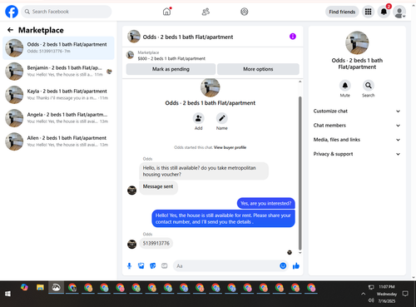The image size is (416, 307).
Task: Click the 'Hello! Yes, the house' message
Action: click(x=223, y=219)
